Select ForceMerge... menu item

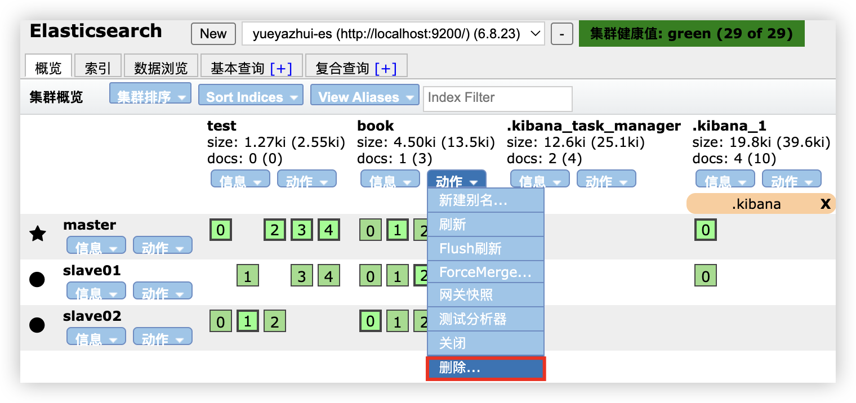point(485,272)
